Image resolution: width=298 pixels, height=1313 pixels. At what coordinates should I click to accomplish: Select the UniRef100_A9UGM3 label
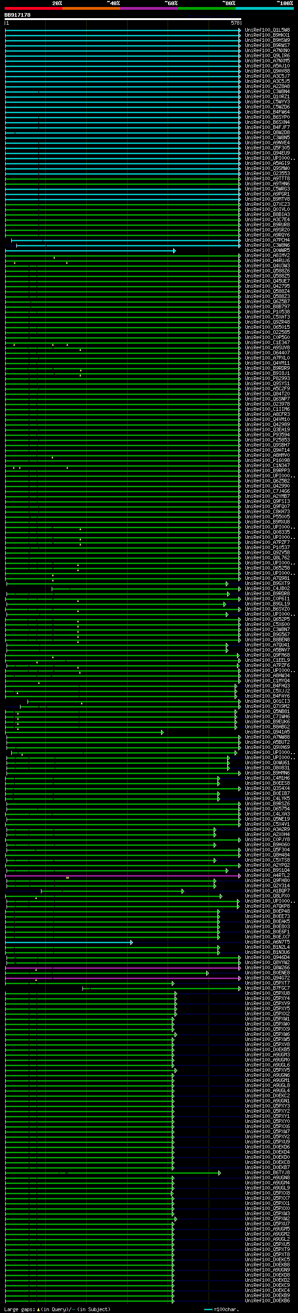click(x=267, y=1054)
